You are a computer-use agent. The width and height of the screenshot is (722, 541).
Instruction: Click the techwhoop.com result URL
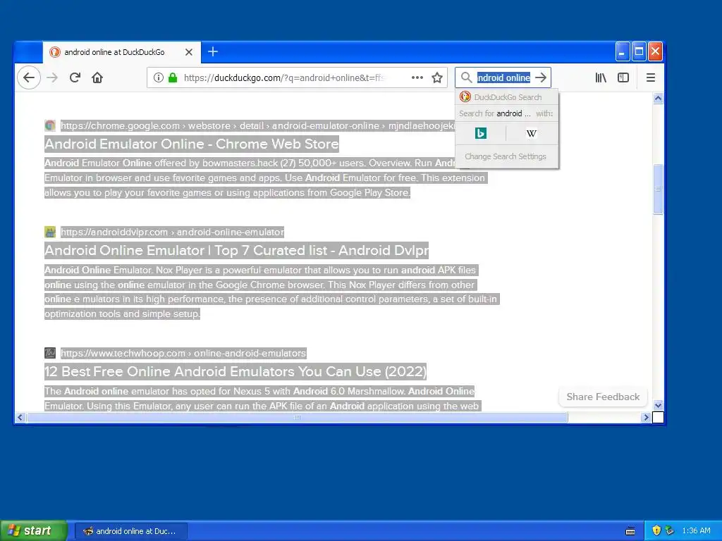pyautogui.click(x=183, y=353)
